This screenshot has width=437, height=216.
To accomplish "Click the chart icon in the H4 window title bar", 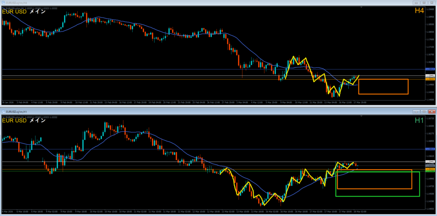I will point(3,3).
